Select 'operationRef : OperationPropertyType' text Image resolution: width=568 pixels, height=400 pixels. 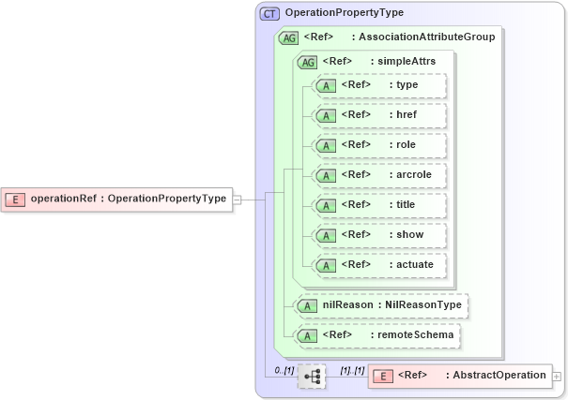pos(129,199)
